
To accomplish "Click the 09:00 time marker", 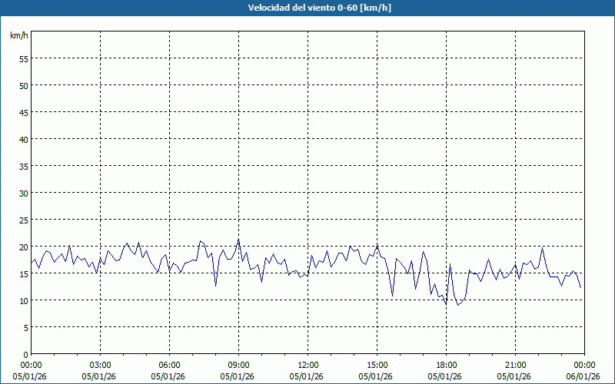I will (x=239, y=365).
